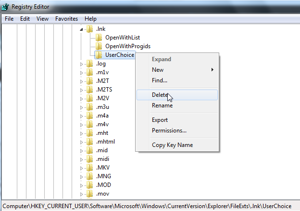Click the .m4v folder icon
300x211 pixels.
pyautogui.click(x=89, y=124)
